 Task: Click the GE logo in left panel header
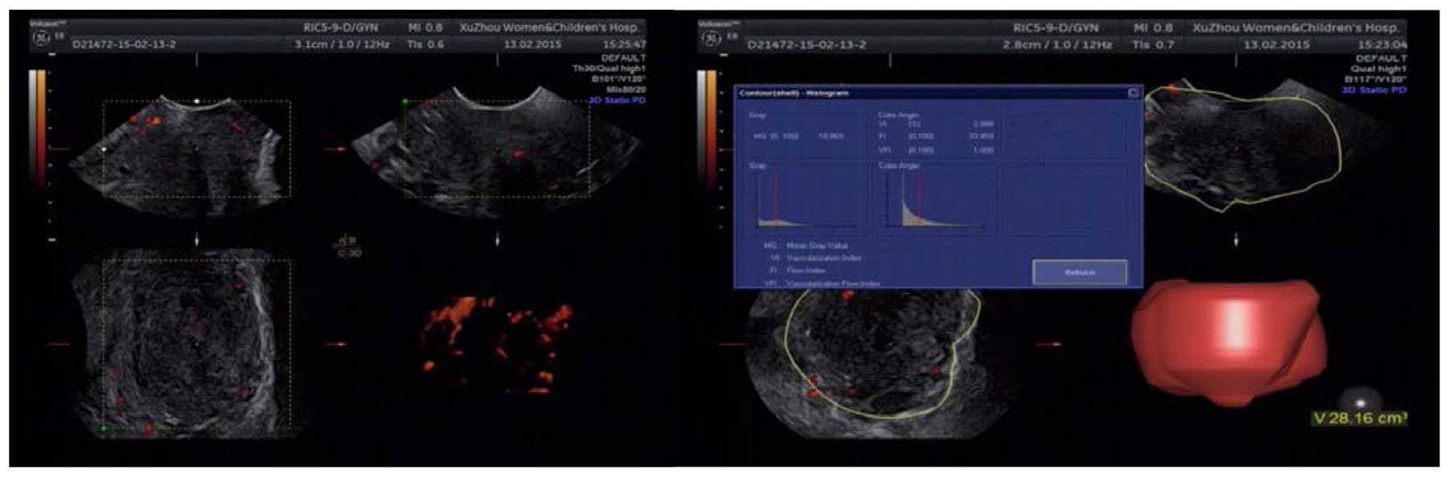tap(40, 38)
